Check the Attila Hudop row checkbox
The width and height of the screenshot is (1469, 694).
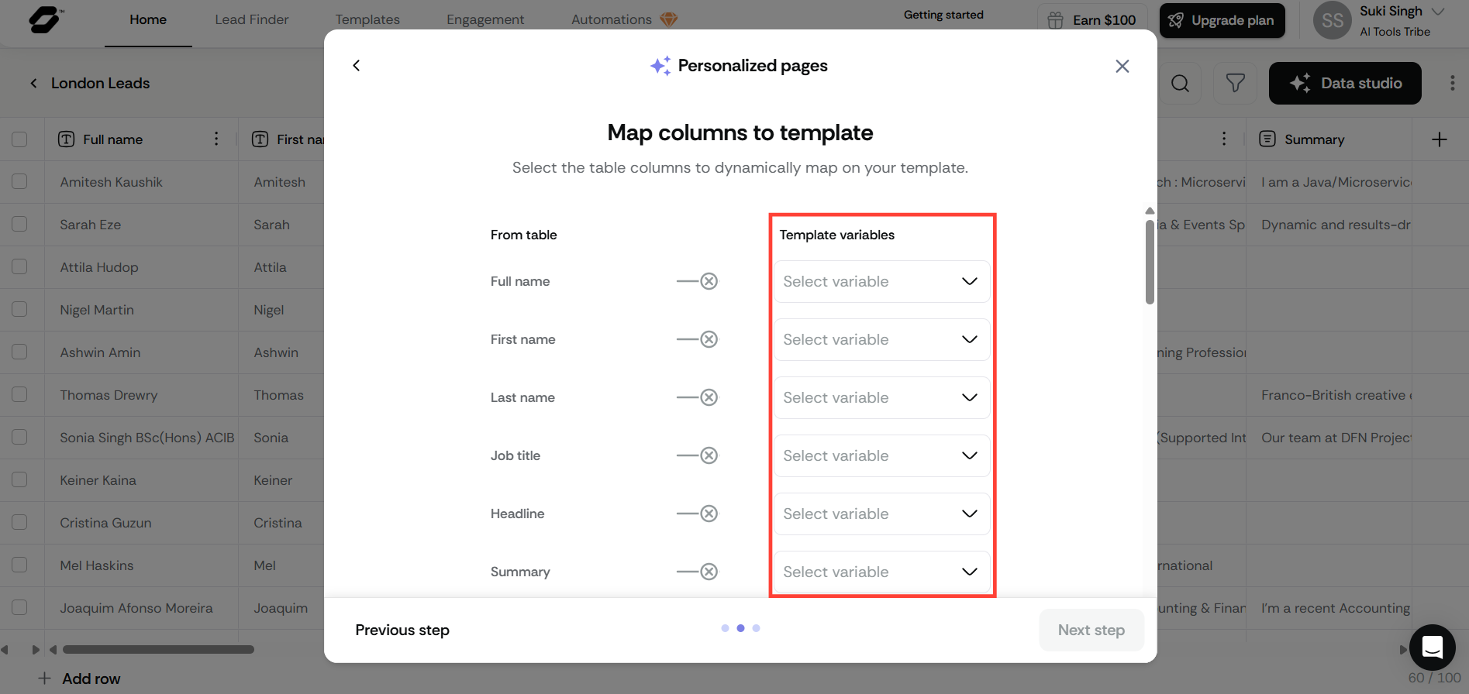click(x=19, y=266)
